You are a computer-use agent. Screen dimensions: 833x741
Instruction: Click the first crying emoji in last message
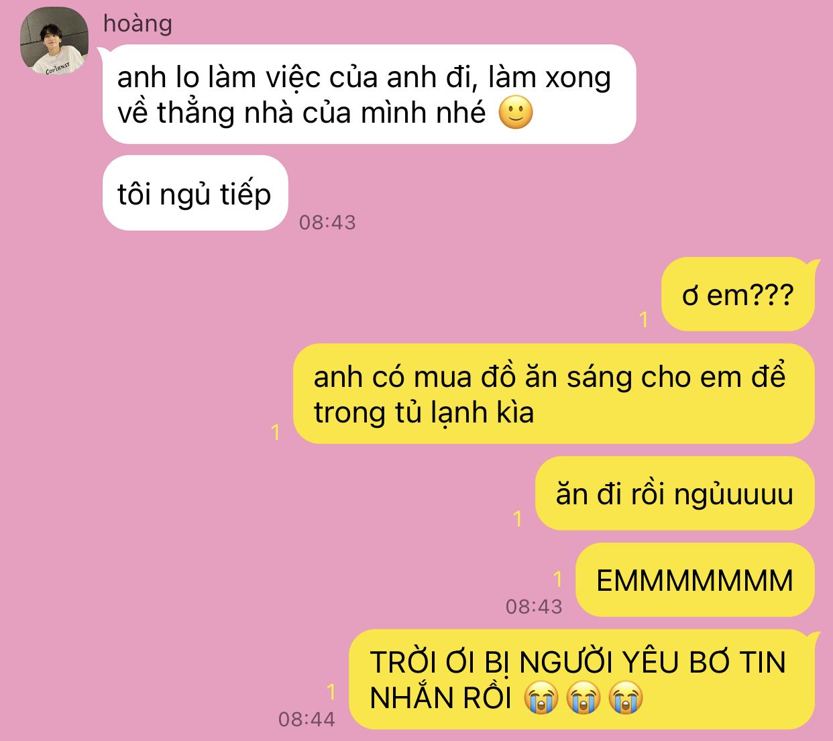(x=541, y=698)
